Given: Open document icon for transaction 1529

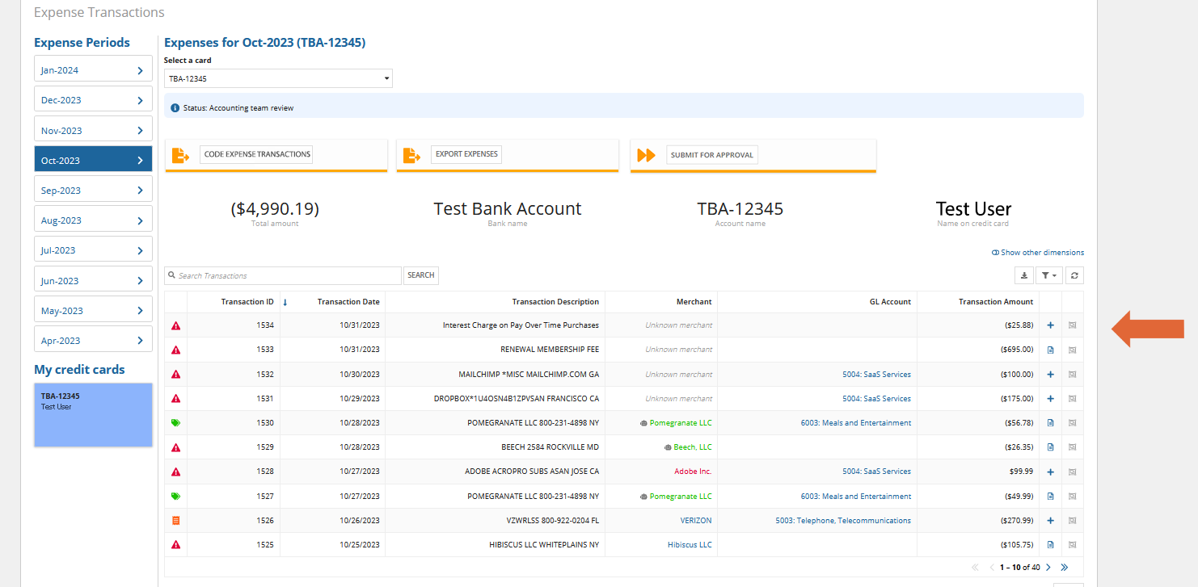Looking at the screenshot, I should coord(1051,447).
